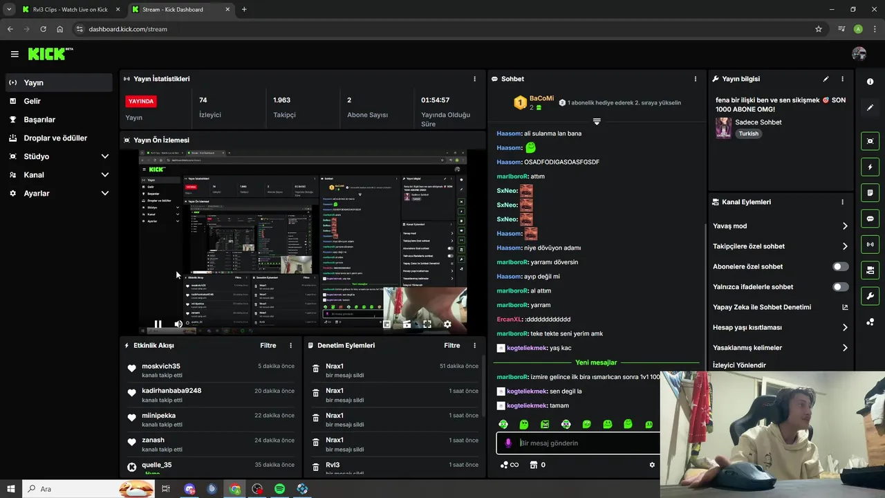Toggle channel actions widget in right rail

coord(870,270)
